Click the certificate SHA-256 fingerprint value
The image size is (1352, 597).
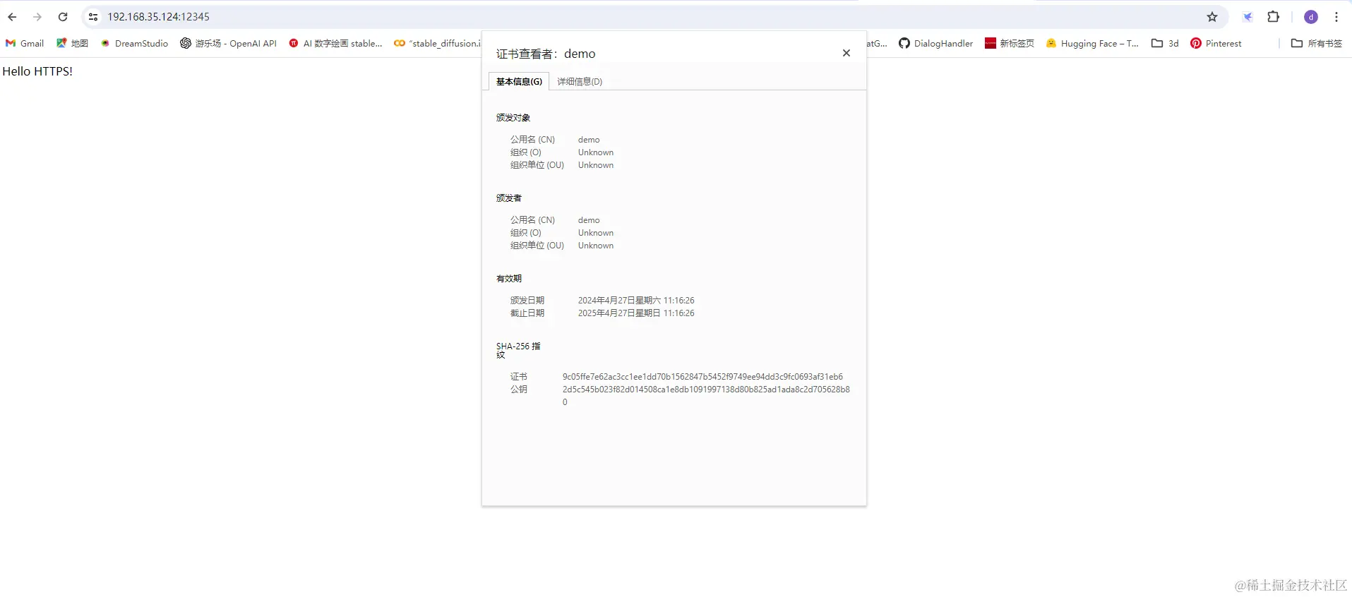(x=702, y=377)
